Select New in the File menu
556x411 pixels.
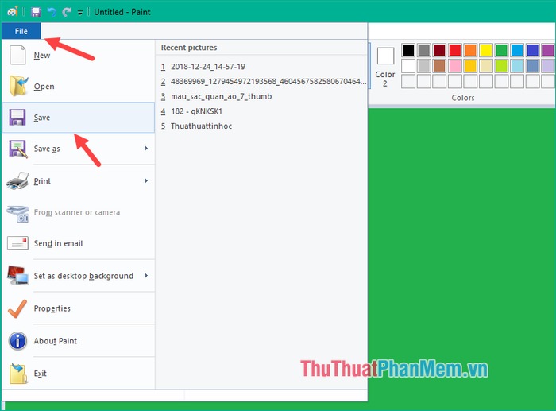click(x=79, y=56)
